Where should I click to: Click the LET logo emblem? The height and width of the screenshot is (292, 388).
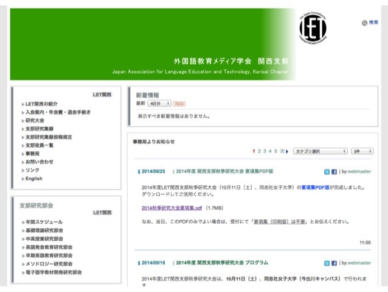tap(313, 28)
